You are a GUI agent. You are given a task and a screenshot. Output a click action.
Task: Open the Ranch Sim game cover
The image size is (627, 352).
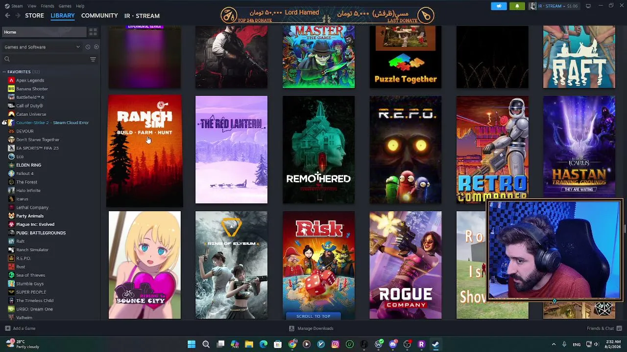pyautogui.click(x=145, y=150)
